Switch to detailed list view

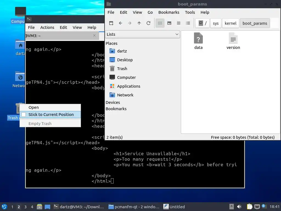pyautogui.click(x=188, y=23)
